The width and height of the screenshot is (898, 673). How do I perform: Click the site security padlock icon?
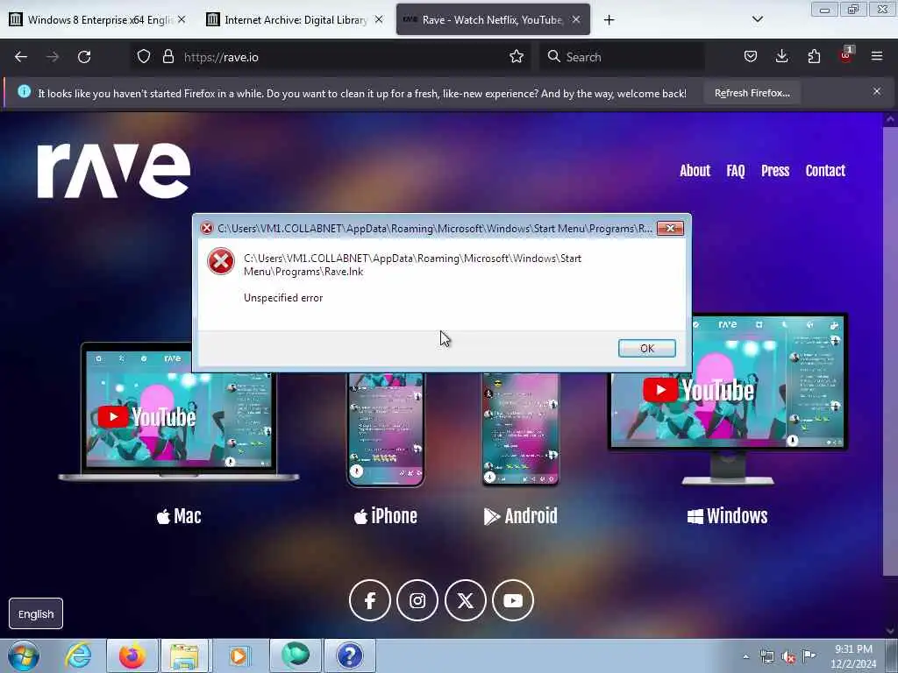(x=167, y=57)
